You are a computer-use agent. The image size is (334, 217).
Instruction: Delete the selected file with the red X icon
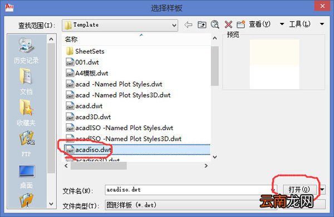pyautogui.click(x=228, y=25)
